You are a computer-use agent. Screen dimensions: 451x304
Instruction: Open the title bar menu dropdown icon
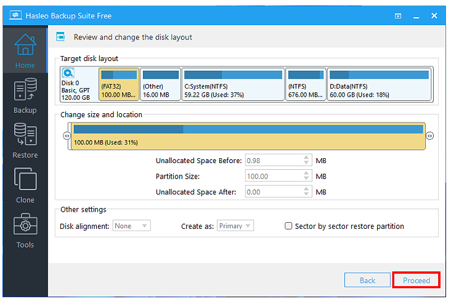398,16
